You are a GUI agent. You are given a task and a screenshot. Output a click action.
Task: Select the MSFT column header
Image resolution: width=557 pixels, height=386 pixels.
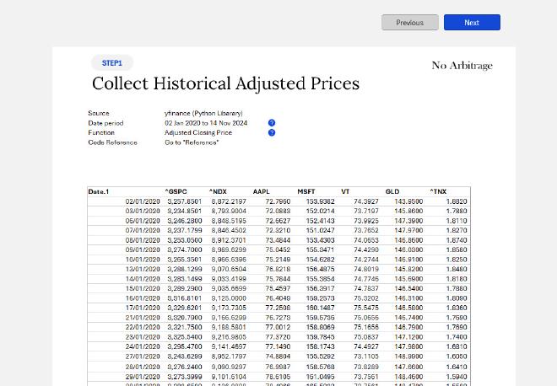pyautogui.click(x=306, y=192)
